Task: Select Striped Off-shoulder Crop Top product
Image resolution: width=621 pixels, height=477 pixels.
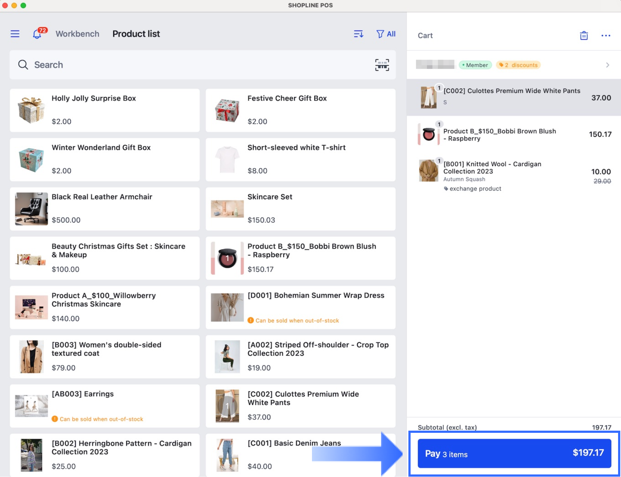Action: [x=301, y=357]
